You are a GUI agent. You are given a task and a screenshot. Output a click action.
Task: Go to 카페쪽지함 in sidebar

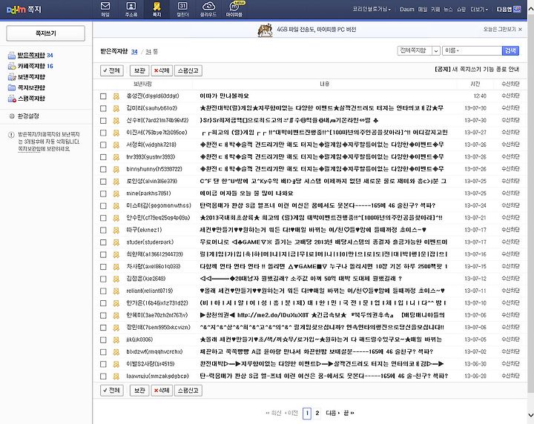31,66
